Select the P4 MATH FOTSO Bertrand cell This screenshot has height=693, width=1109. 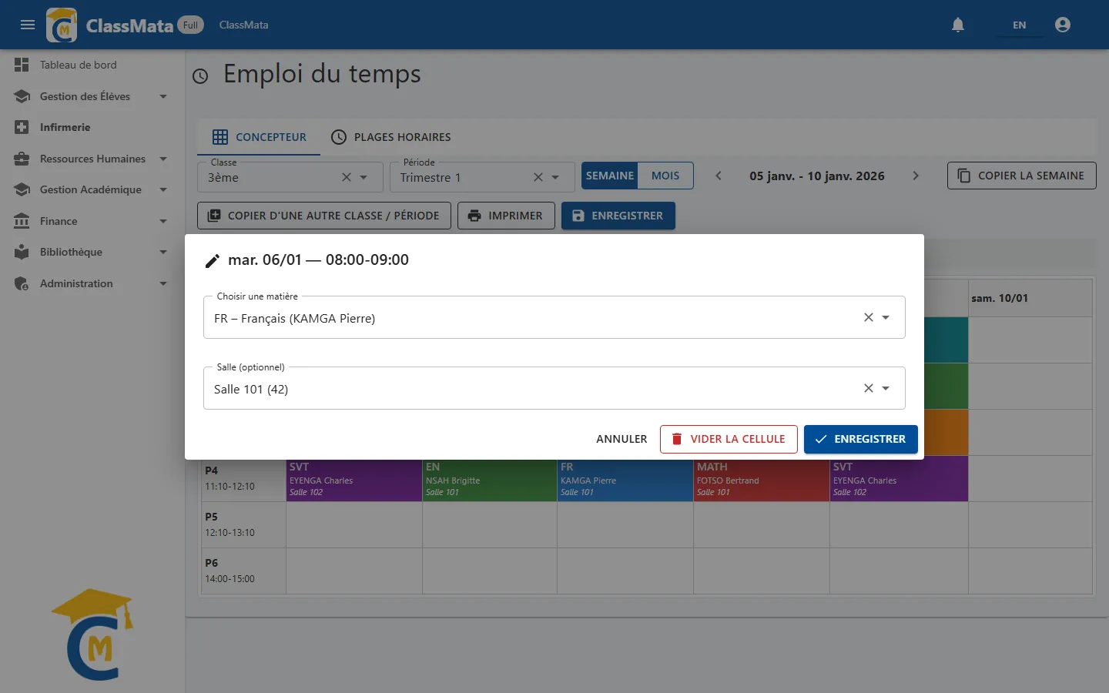point(762,480)
